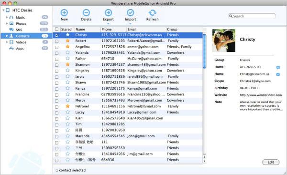Image resolution: width=287 pixels, height=175 pixels.
Task: Check the Shawn row checkbox
Action: 57,83
